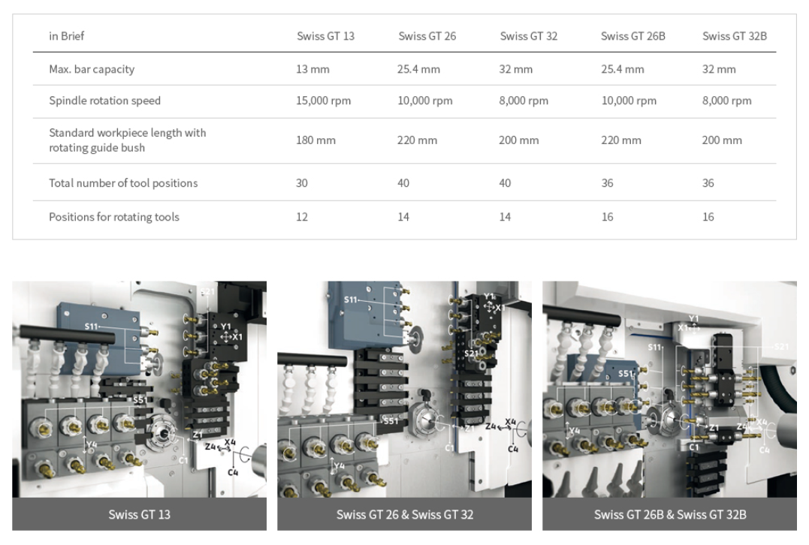
Task: Select the 'Swiss GT 32' table column header
Action: coord(528,36)
